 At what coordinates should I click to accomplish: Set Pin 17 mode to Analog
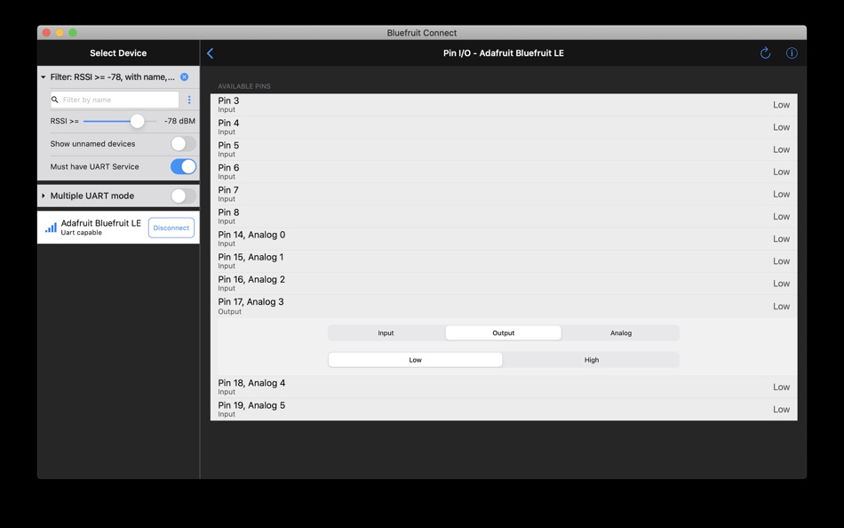tap(621, 333)
